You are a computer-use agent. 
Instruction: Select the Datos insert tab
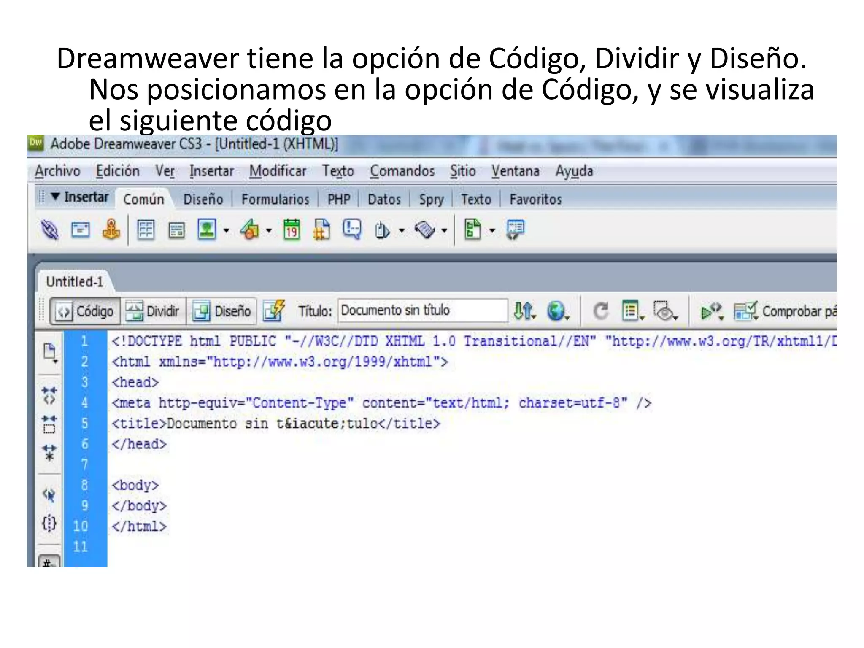coord(384,199)
